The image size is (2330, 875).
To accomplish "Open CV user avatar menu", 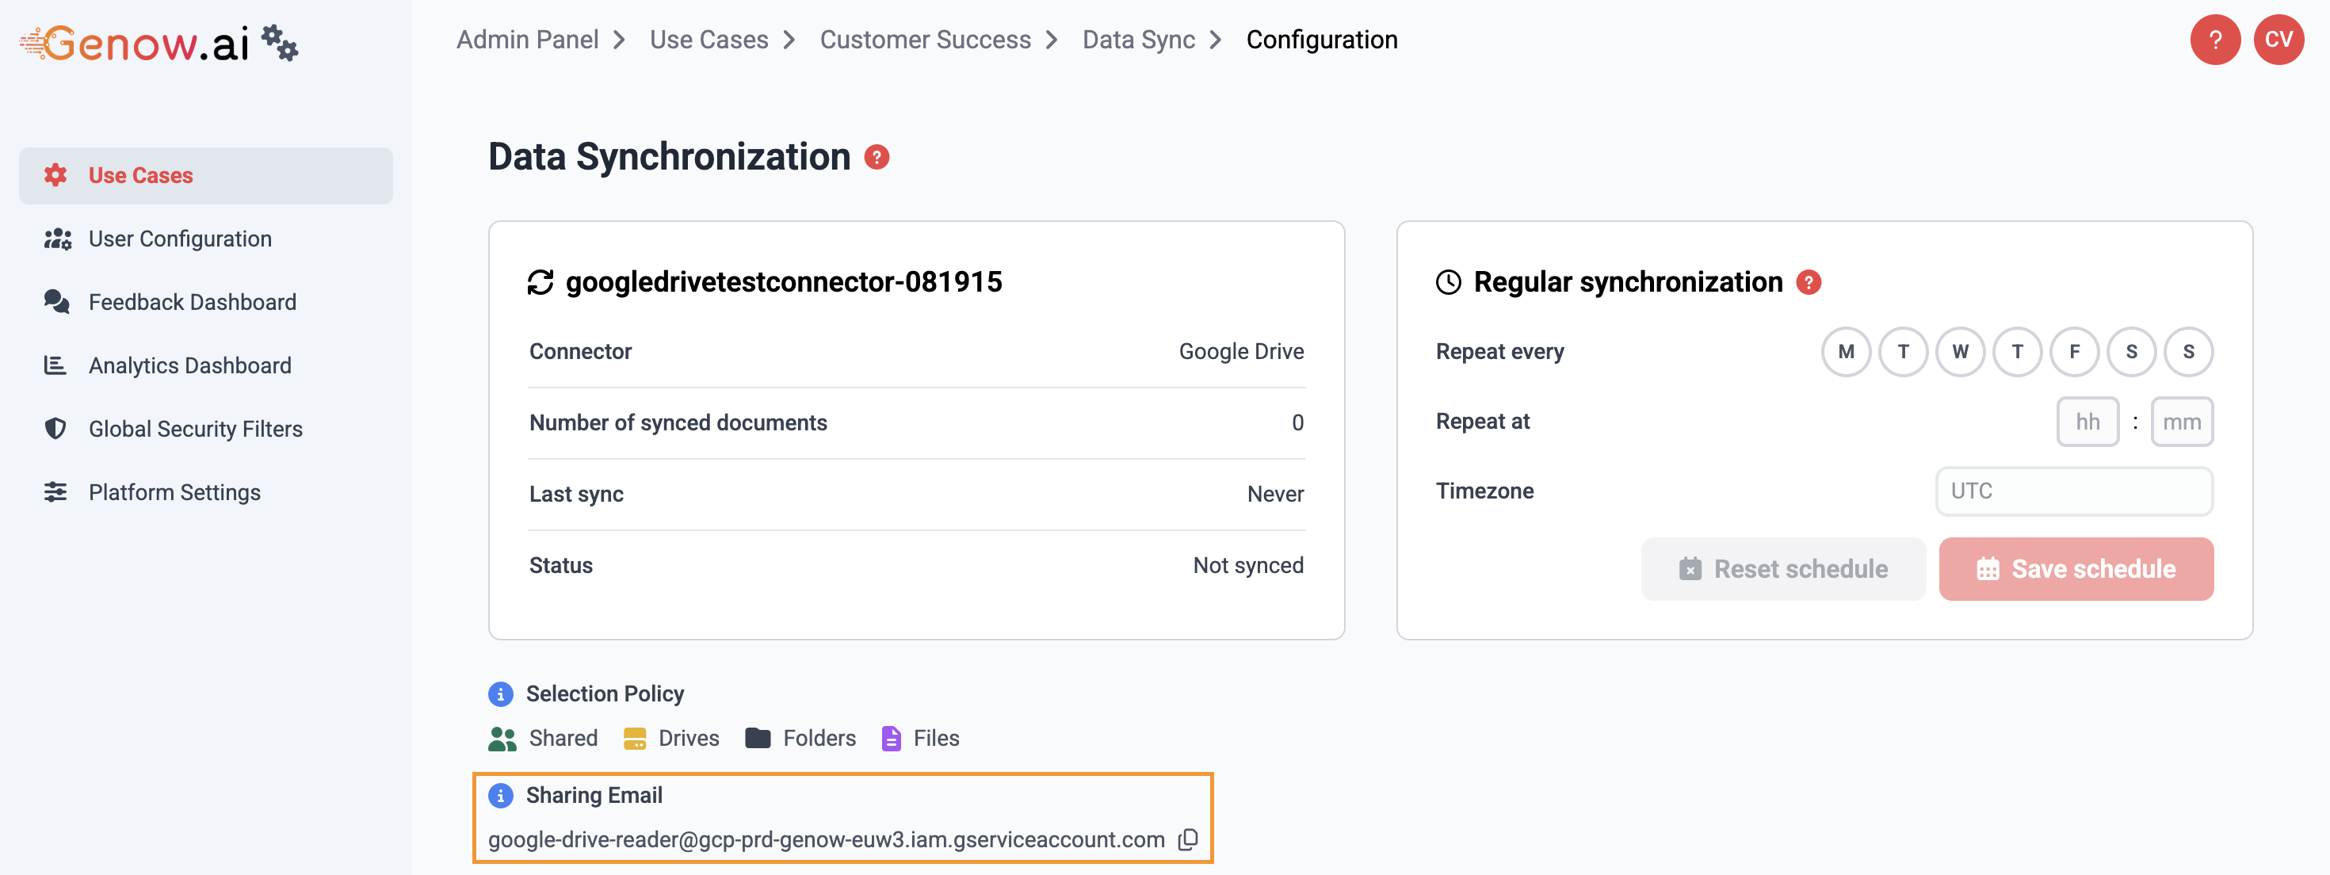I will point(2278,40).
